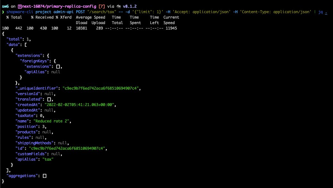Click the "position" key
This screenshot has height=188, width=333.
pos(27,127)
